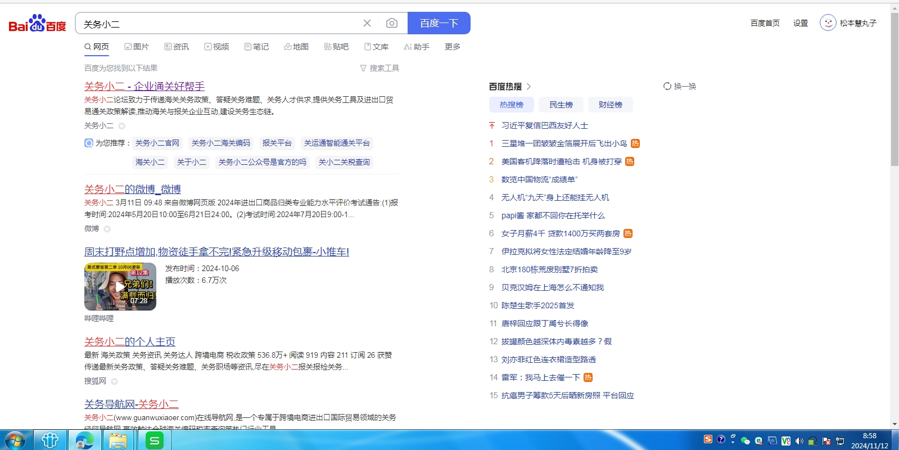Open hot search 美国客机降落时遭枪击

(x=562, y=161)
